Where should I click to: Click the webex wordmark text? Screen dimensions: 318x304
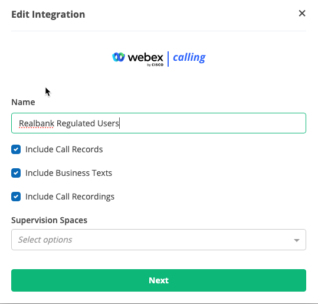(145, 57)
